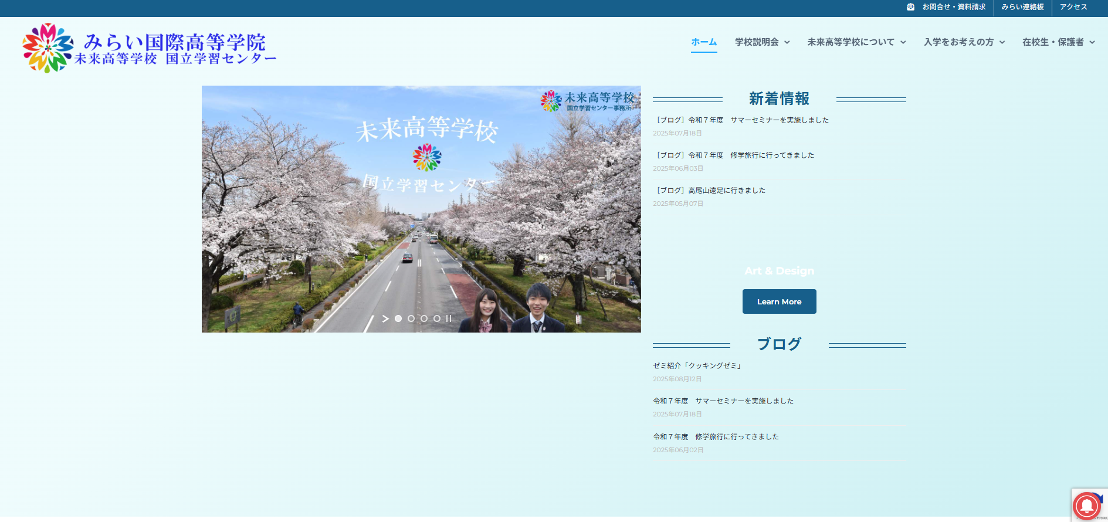Read the ゼミ紹介「クッキングゼミ」 blog entry

(x=698, y=366)
